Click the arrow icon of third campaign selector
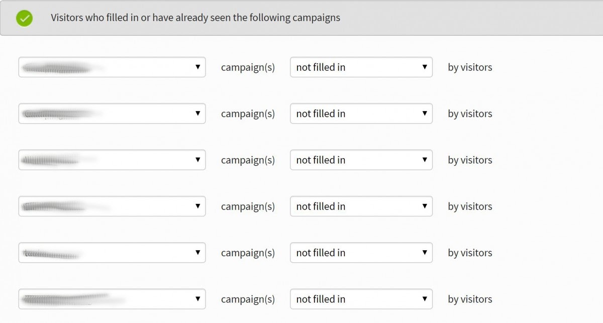The image size is (603, 323). pos(197,160)
